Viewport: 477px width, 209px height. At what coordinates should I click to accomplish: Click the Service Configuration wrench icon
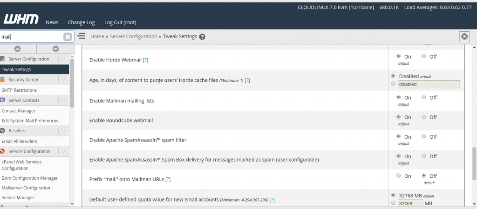(x=2, y=151)
